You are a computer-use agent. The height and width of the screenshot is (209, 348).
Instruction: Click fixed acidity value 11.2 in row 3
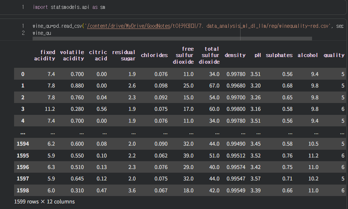(x=50, y=109)
